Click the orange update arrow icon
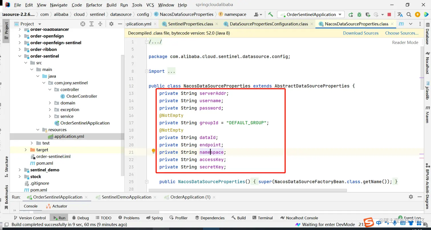The width and height of the screenshot is (431, 230). pyautogui.click(x=417, y=15)
